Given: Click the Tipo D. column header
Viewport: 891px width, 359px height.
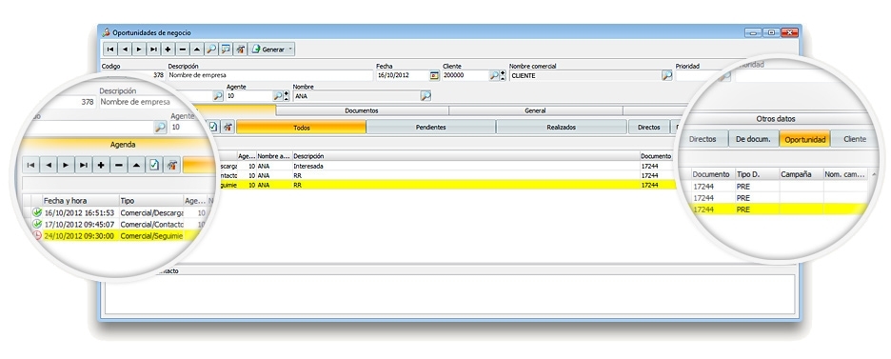Looking at the screenshot, I should [x=757, y=174].
